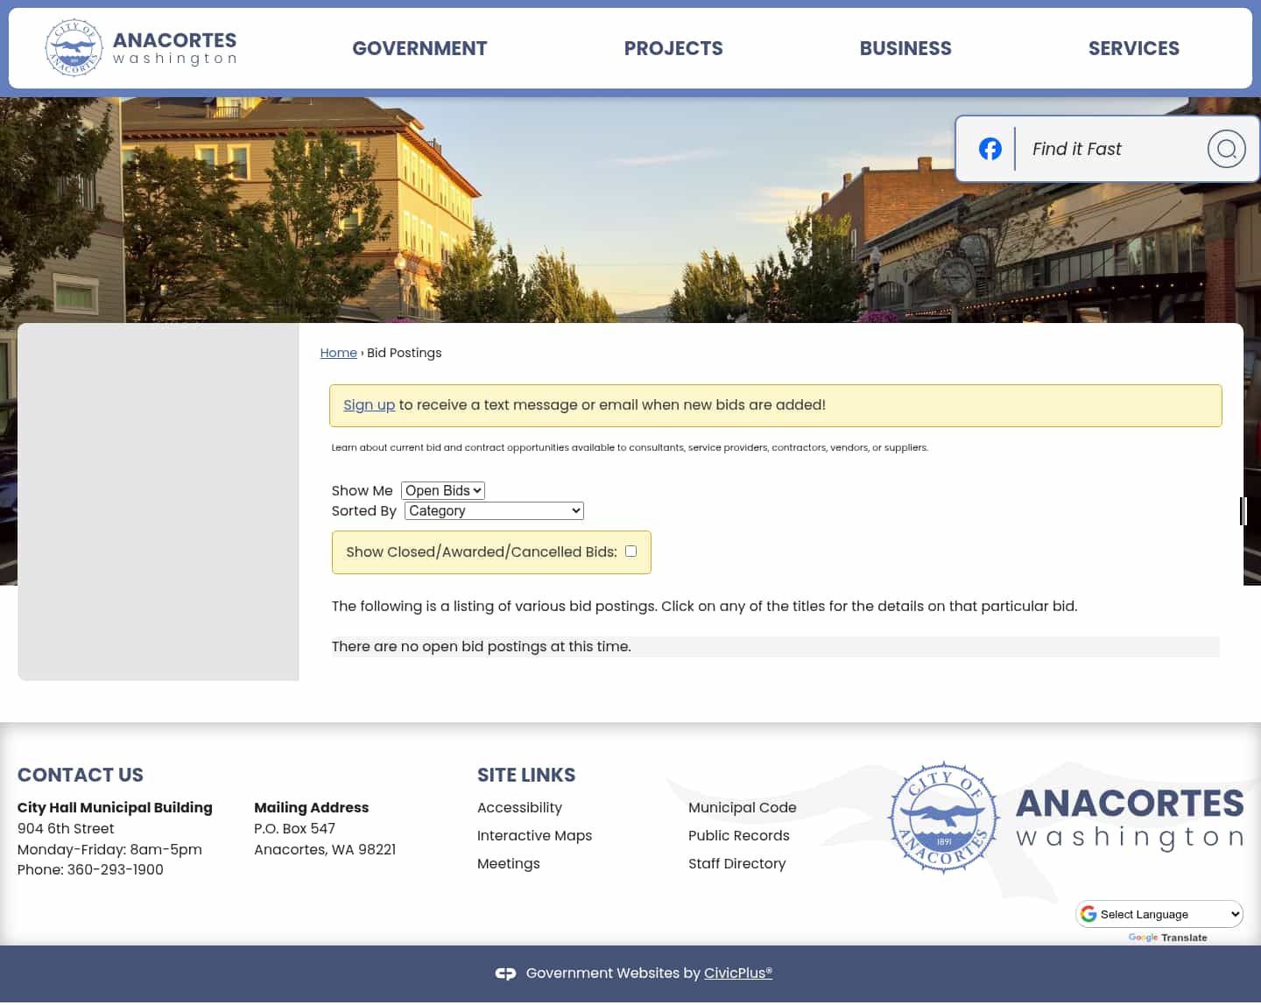The height and width of the screenshot is (1005, 1261).
Task: Open the SERVICES menu
Action: pos(1134,48)
